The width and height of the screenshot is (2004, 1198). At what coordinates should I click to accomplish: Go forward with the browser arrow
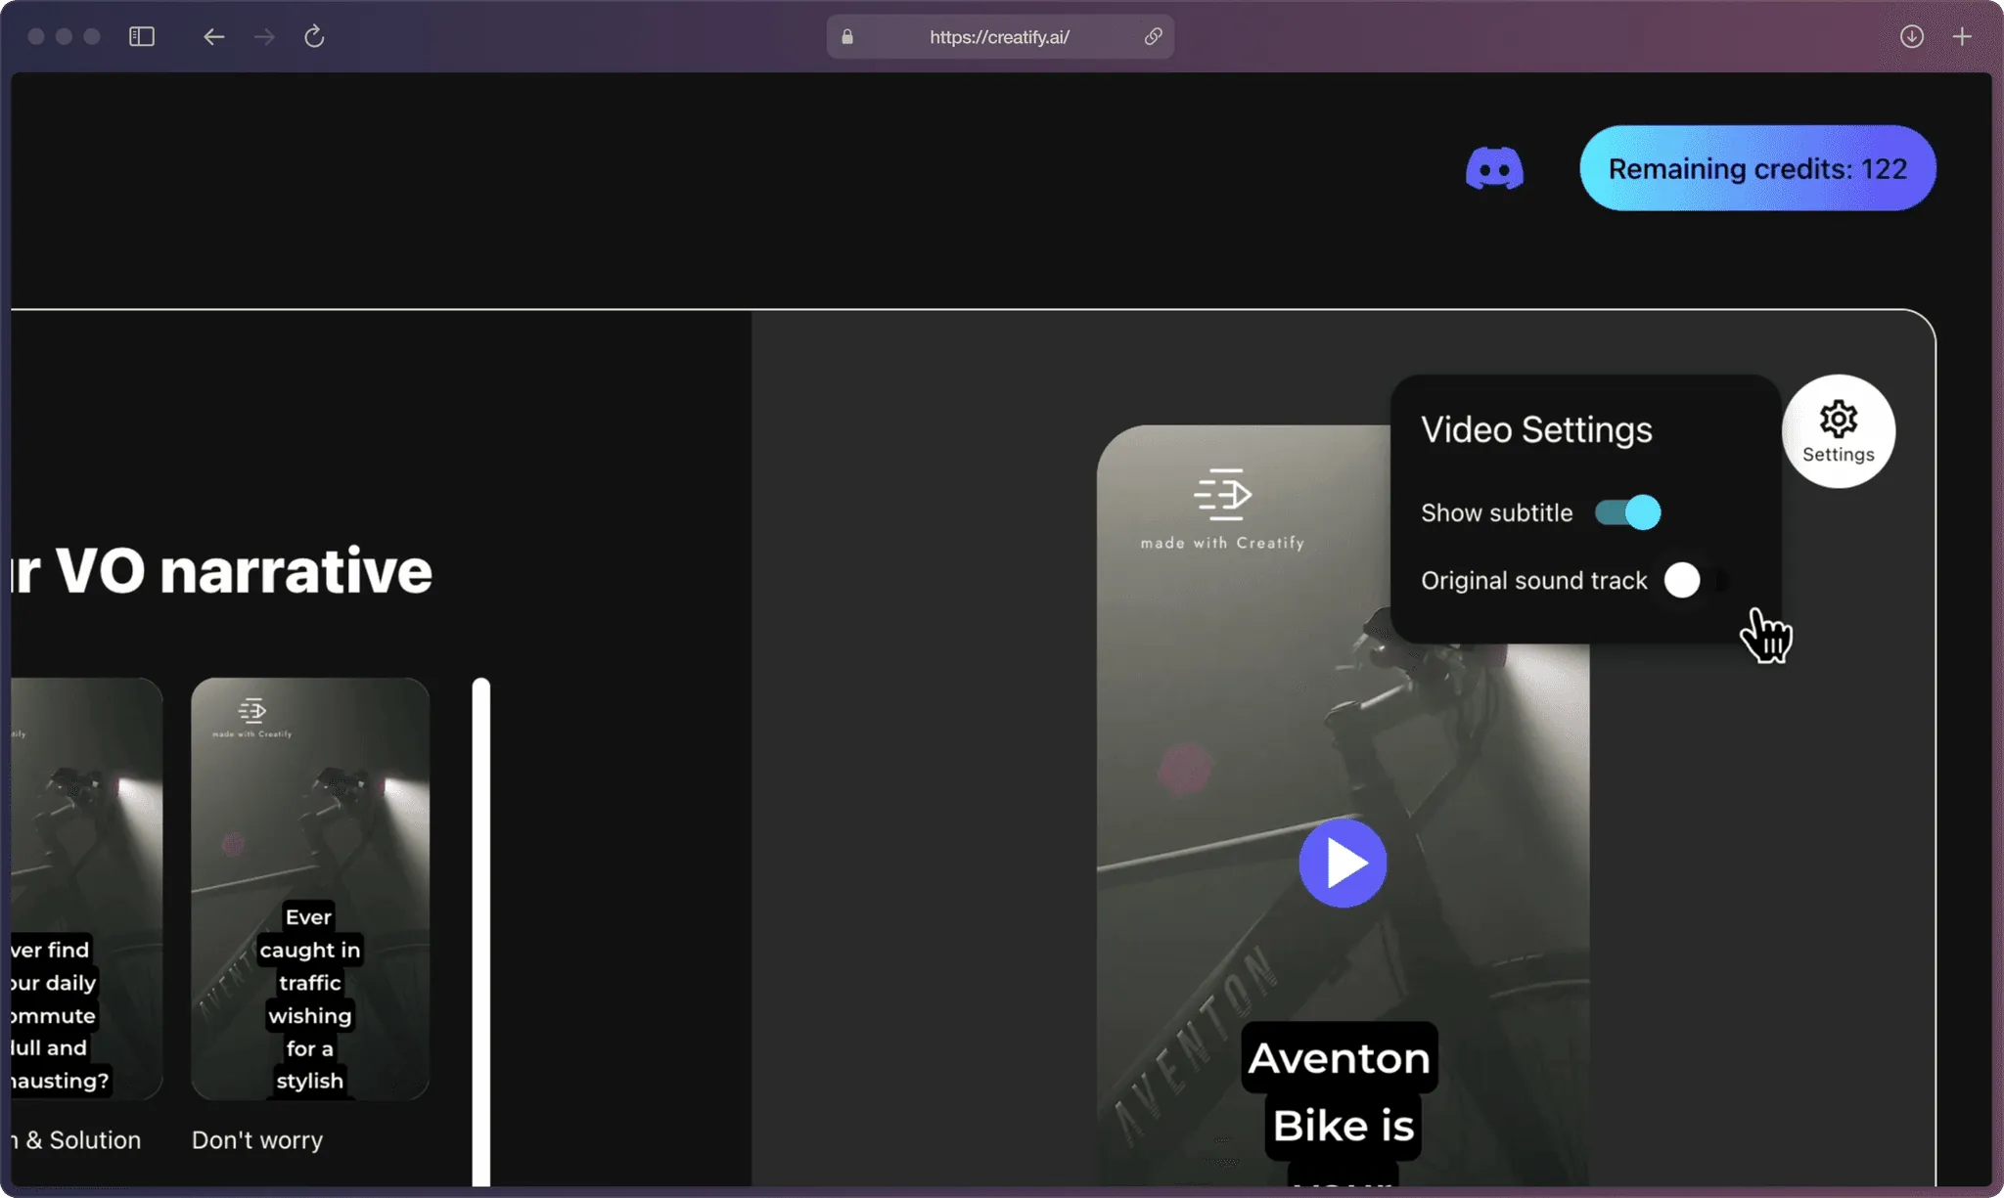264,36
